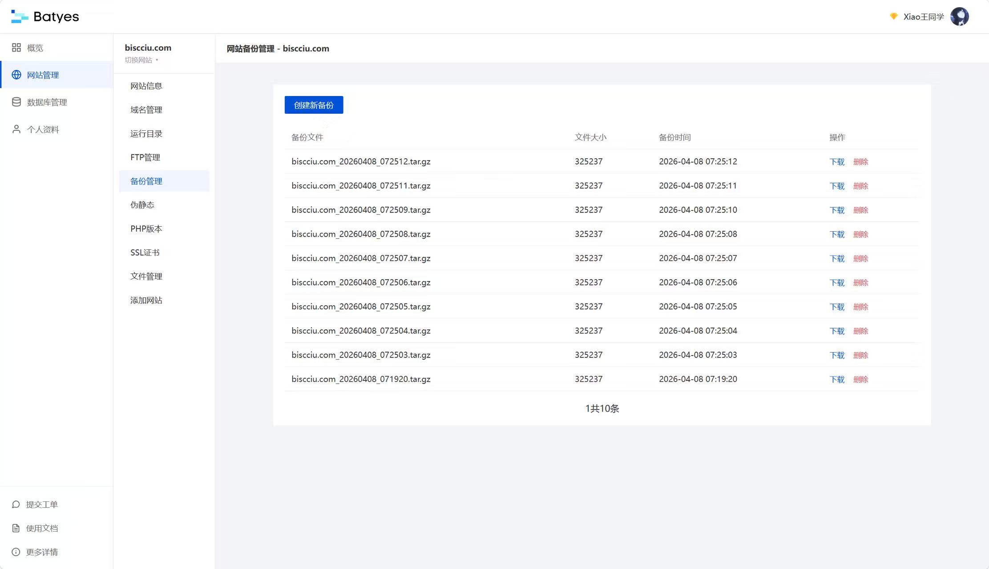Click the user avatar at top right
The width and height of the screenshot is (989, 569).
tap(959, 16)
